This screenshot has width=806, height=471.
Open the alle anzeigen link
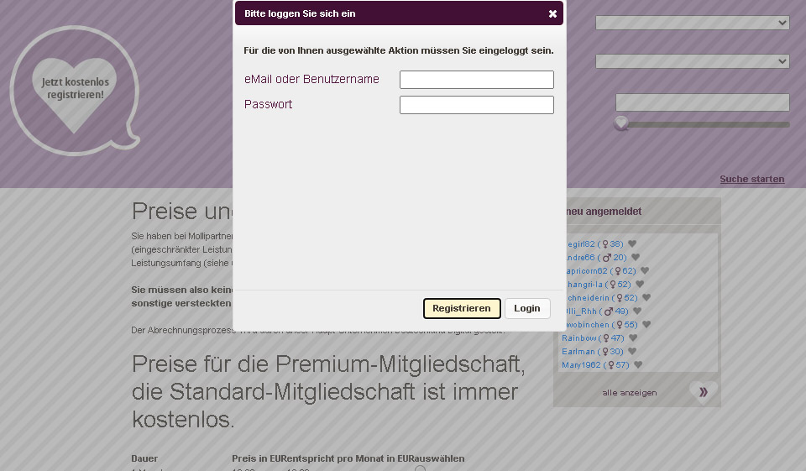pyautogui.click(x=629, y=393)
